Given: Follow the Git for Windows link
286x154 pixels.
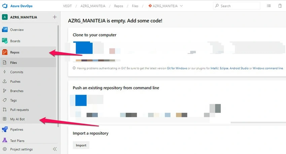Looking at the screenshot, I should tap(177, 68).
